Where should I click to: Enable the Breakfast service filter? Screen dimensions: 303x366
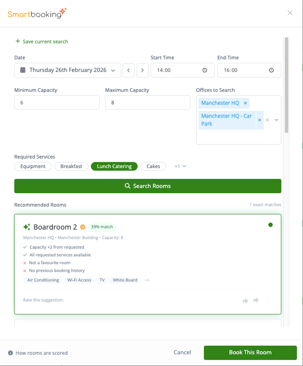[x=71, y=166]
